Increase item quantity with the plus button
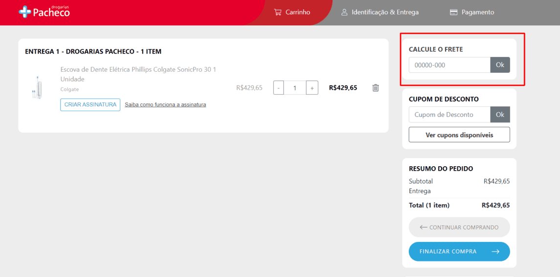Screen dimensions: 560x277 coord(312,88)
